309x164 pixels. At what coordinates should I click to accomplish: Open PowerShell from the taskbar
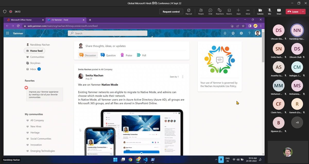point(153,160)
